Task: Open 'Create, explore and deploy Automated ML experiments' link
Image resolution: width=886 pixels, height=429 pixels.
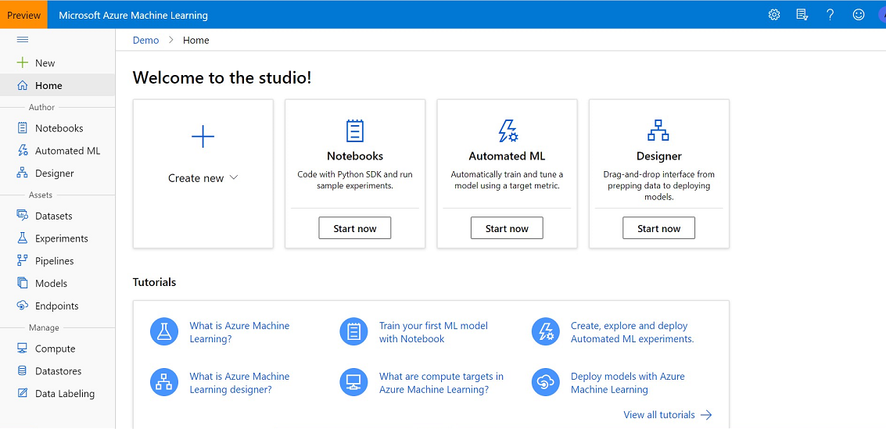Action: [x=633, y=332]
